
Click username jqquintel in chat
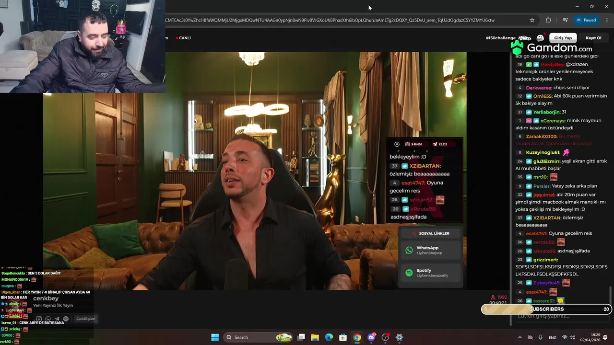544,195
